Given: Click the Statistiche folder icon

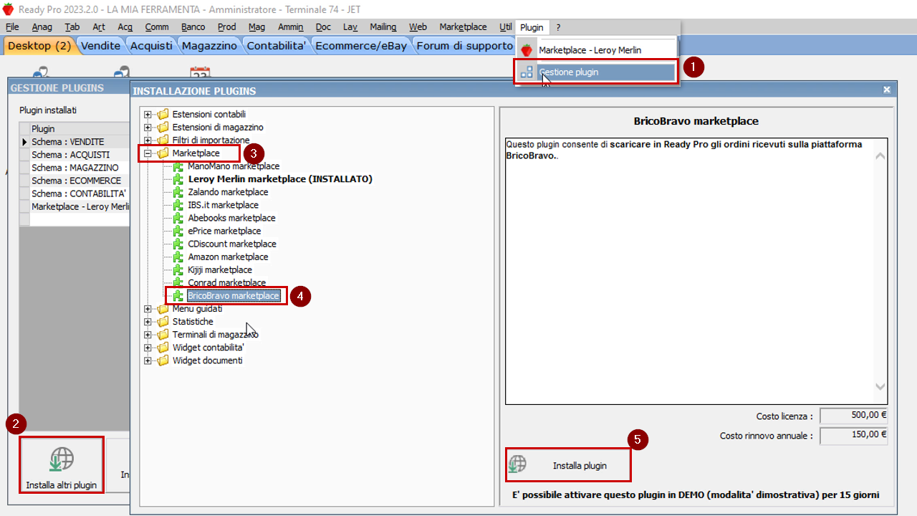Looking at the screenshot, I should click(x=163, y=322).
